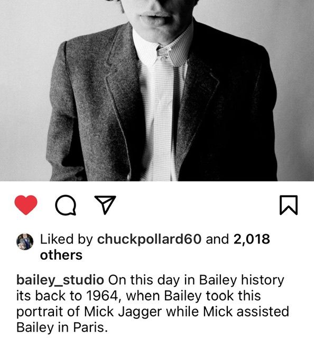View the list of 2,018 likes

click(252, 239)
